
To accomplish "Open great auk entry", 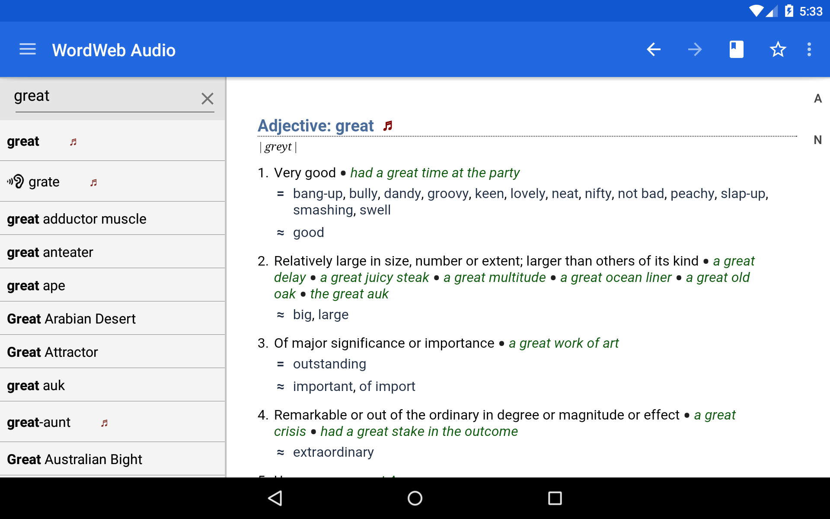I will pos(112,385).
